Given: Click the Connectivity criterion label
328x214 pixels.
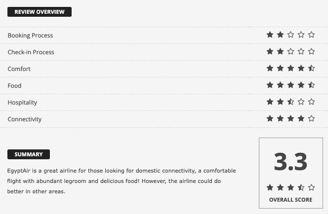Looking at the screenshot, I should [25, 119].
